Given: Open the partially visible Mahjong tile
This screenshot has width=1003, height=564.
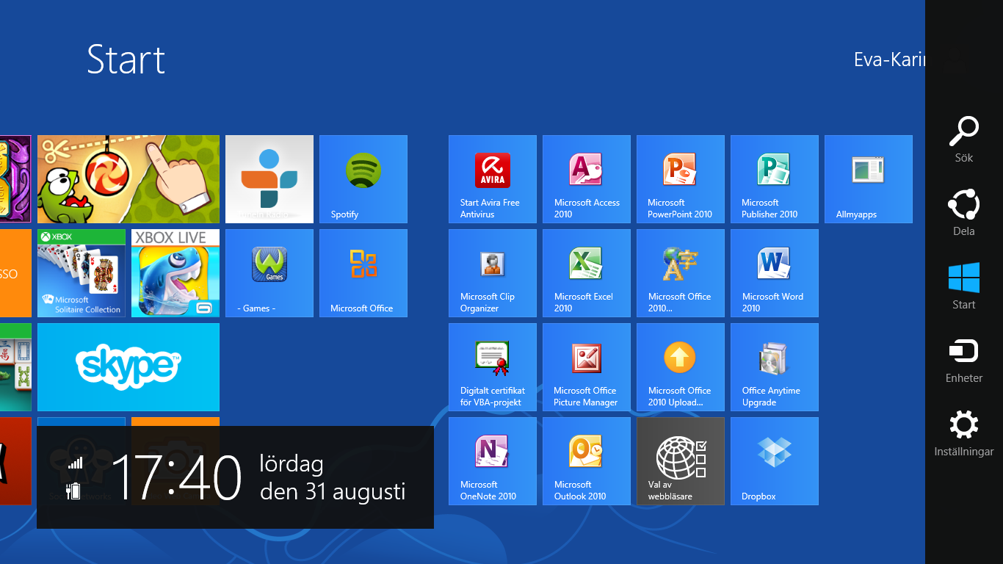Looking at the screenshot, I should point(15,367).
